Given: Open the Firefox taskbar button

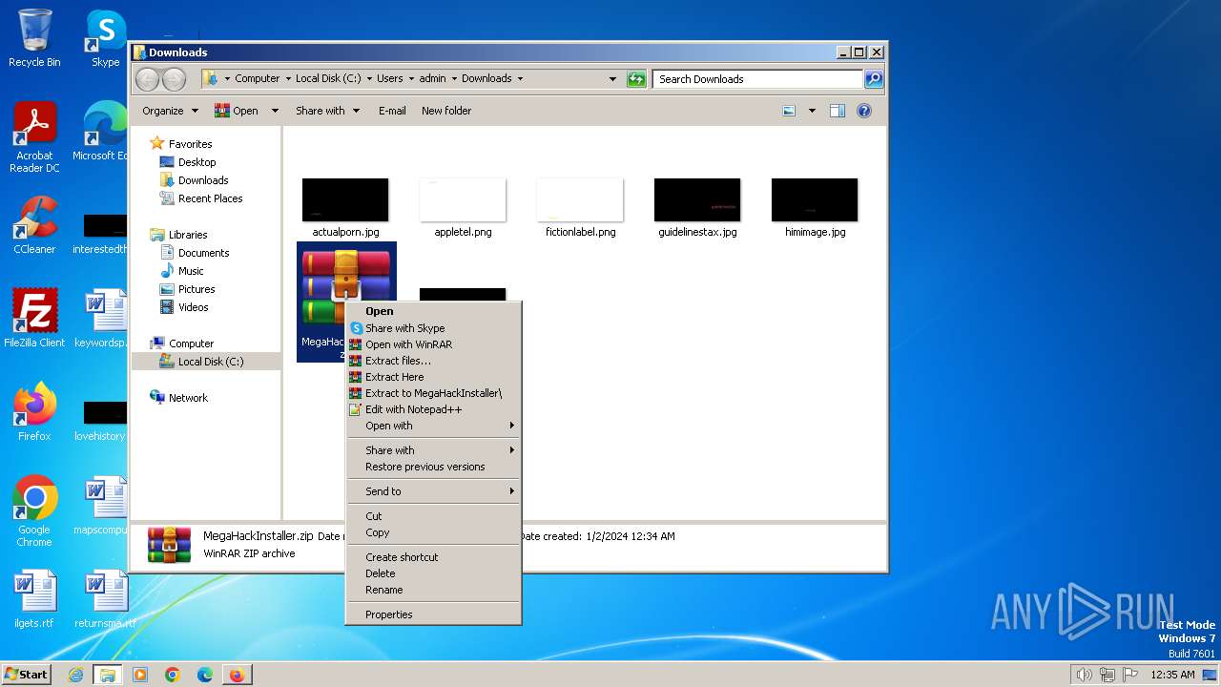Looking at the screenshot, I should (237, 675).
